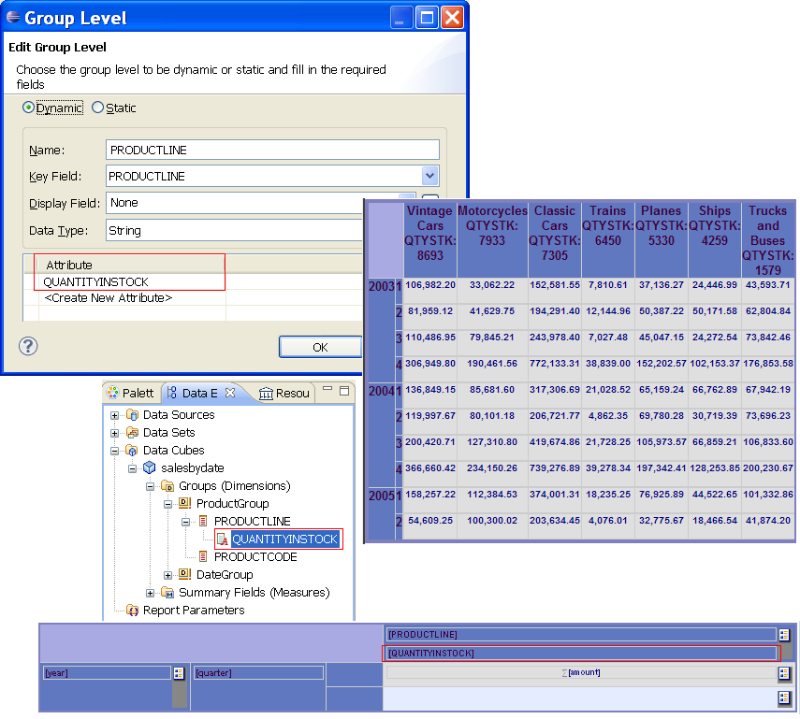Click Create New Attribute entry

tap(109, 298)
